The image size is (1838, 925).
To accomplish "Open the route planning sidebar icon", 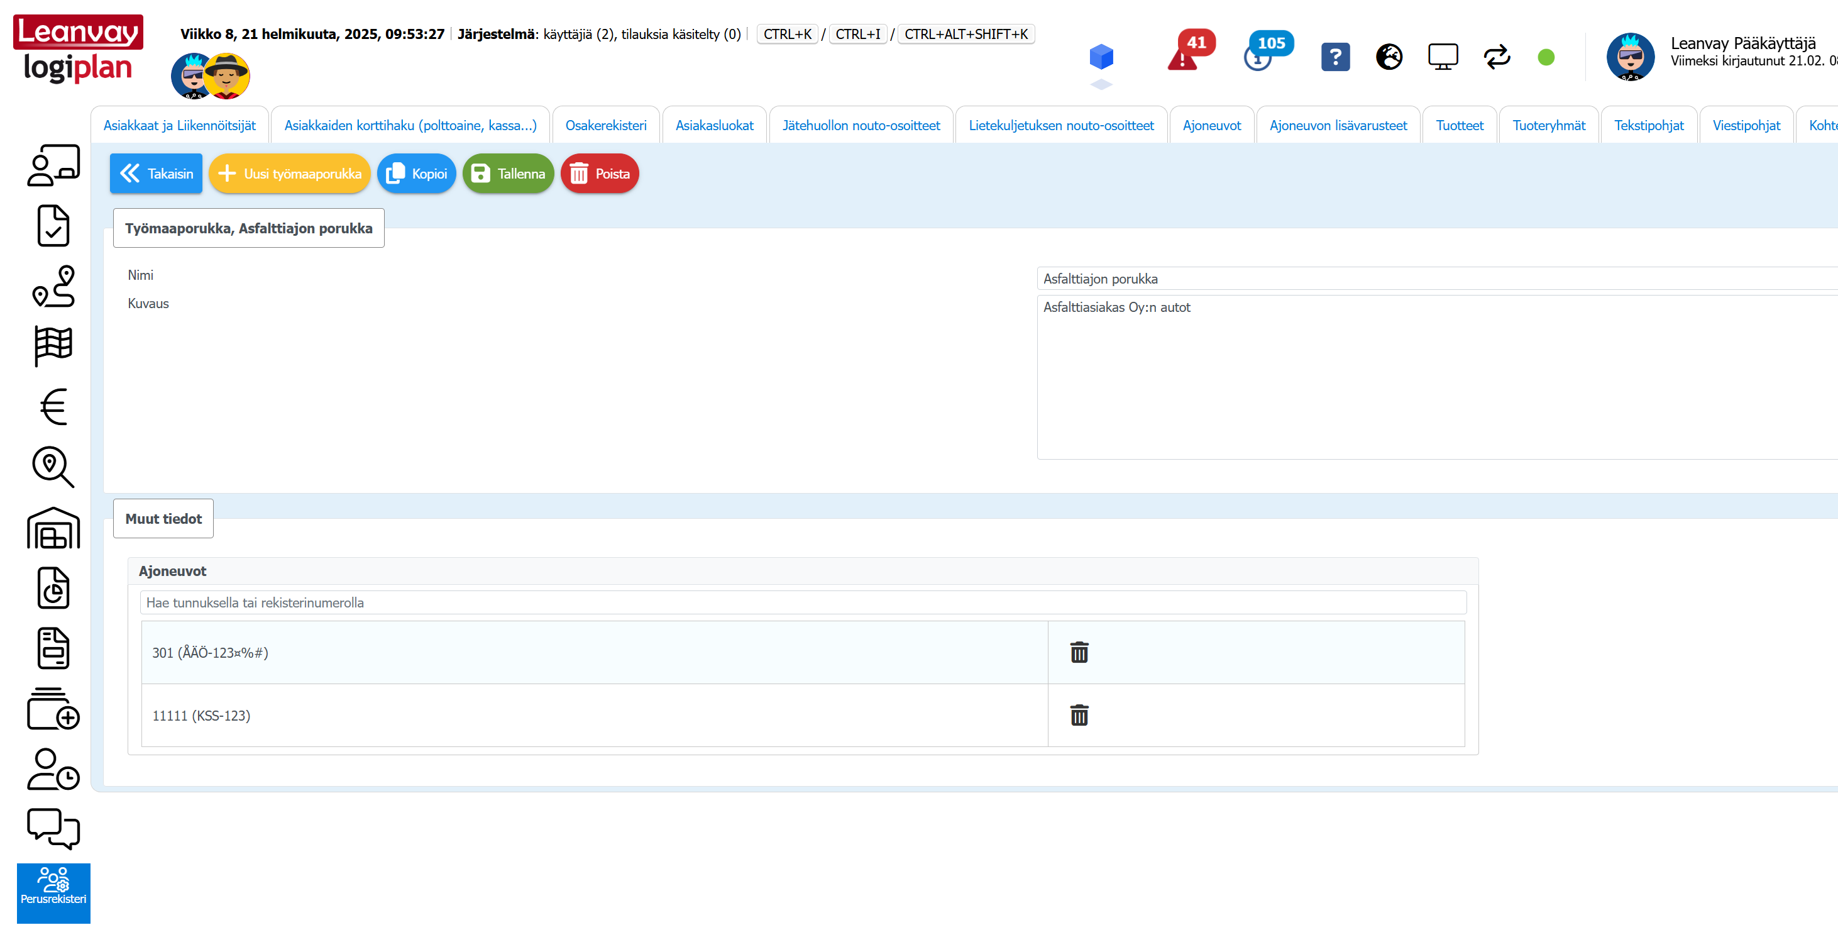I will (x=53, y=286).
